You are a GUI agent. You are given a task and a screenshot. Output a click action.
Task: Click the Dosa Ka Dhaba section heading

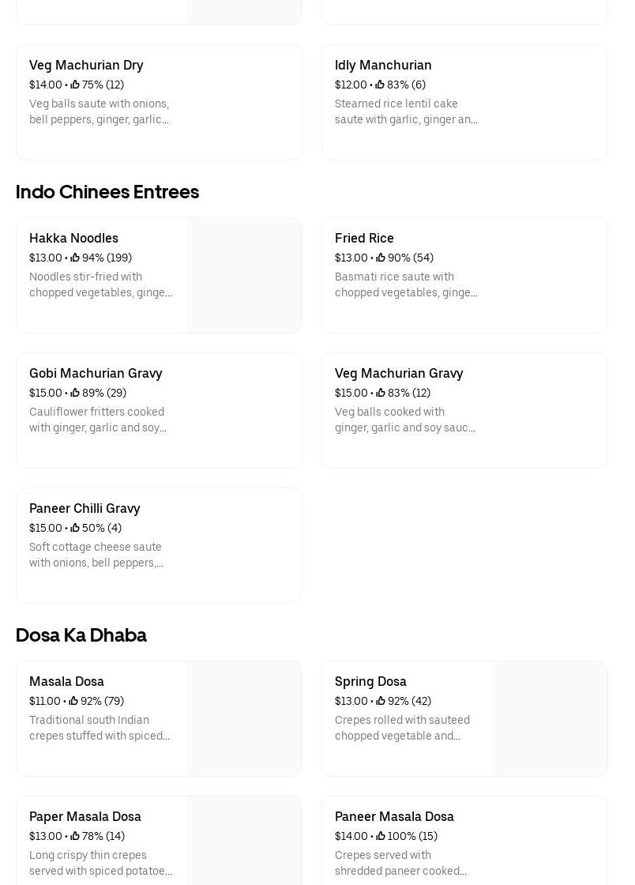81,635
